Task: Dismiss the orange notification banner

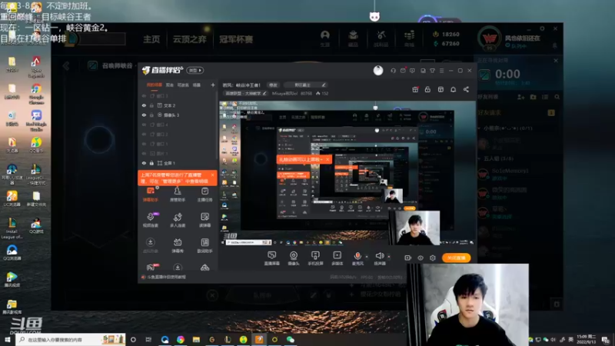Action: click(213, 175)
